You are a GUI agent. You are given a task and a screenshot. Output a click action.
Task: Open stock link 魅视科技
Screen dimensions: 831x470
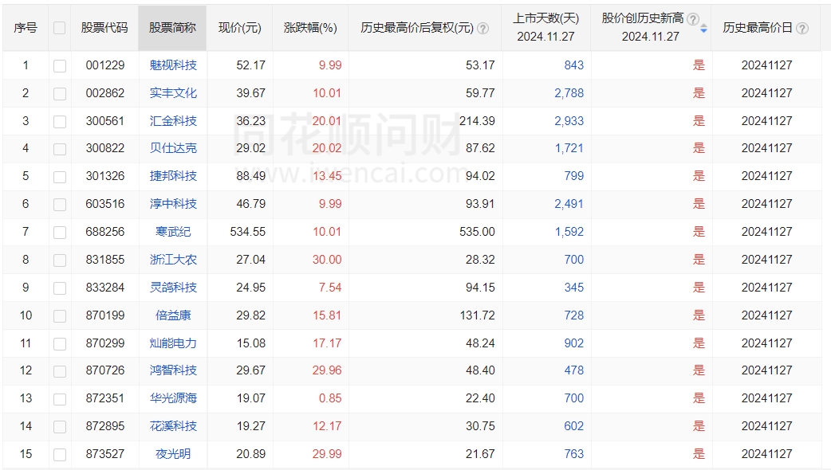173,65
